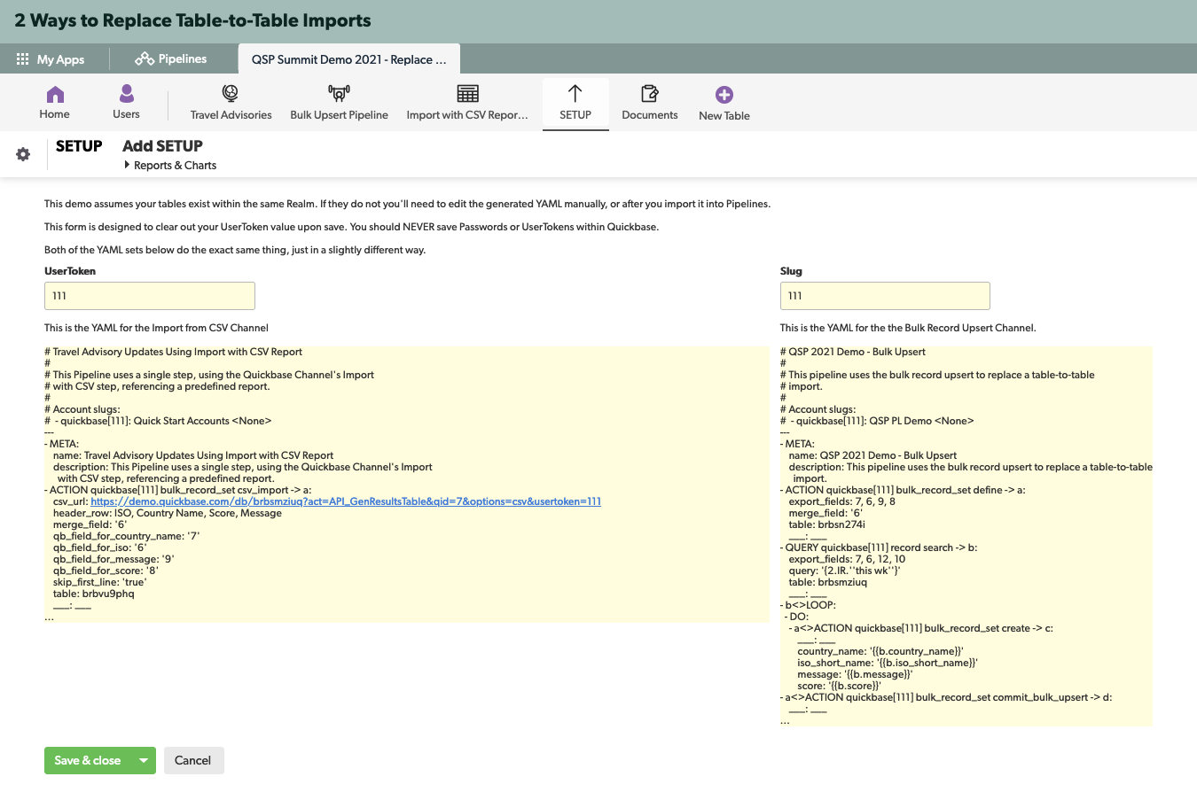The width and height of the screenshot is (1197, 792).
Task: Click 'This is the YAML for the Import from CSV Channel'
Action: click(156, 328)
